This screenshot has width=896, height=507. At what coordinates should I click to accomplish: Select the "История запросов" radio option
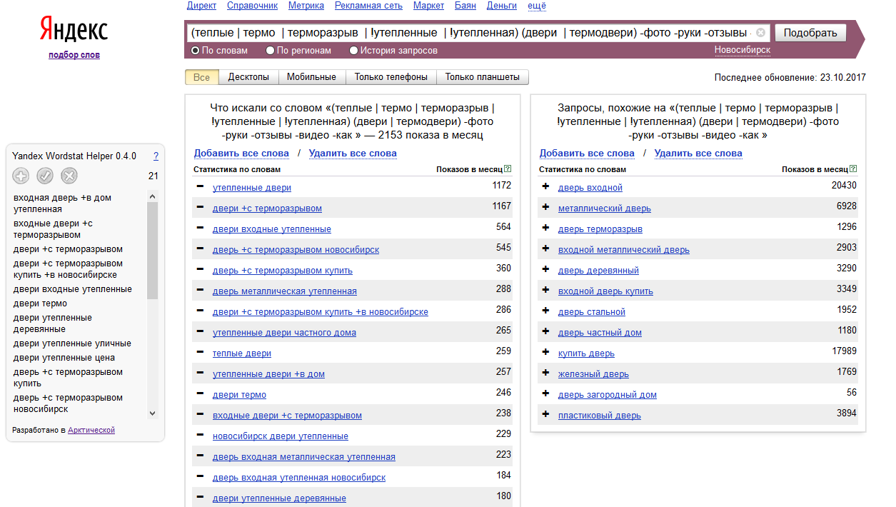click(x=353, y=51)
